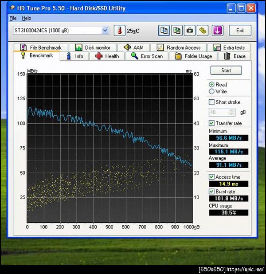Click the temperature thermometer icon
266x274 pixels.
point(120,31)
